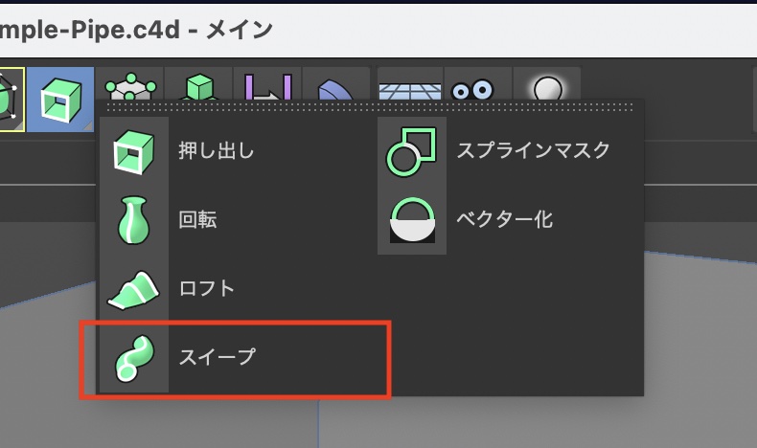Click the dotted tear-off grip of popup
The height and width of the screenshot is (448, 757).
click(x=372, y=108)
